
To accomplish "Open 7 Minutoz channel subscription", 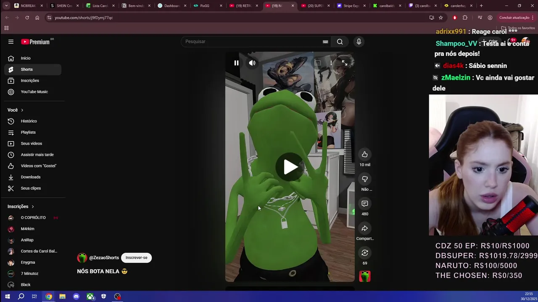I will (33, 273).
